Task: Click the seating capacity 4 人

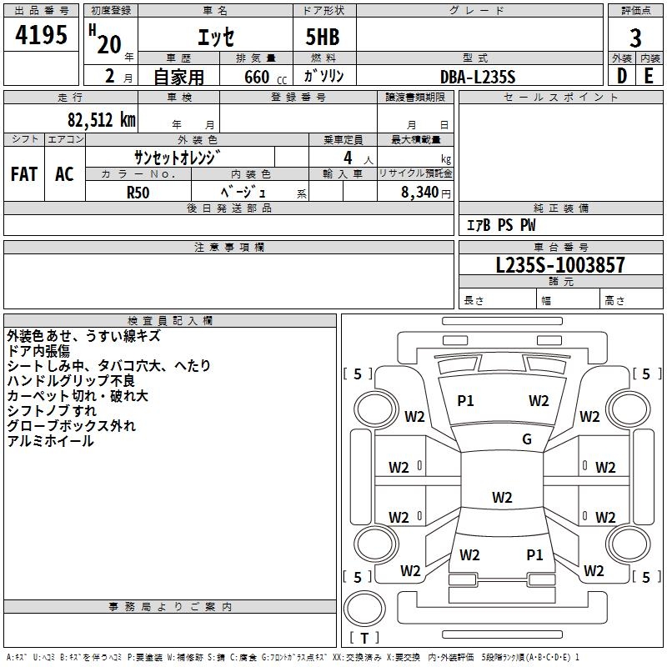Action: click(359, 158)
